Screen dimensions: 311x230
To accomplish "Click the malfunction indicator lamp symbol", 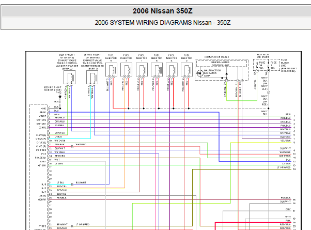I will coord(200,73).
